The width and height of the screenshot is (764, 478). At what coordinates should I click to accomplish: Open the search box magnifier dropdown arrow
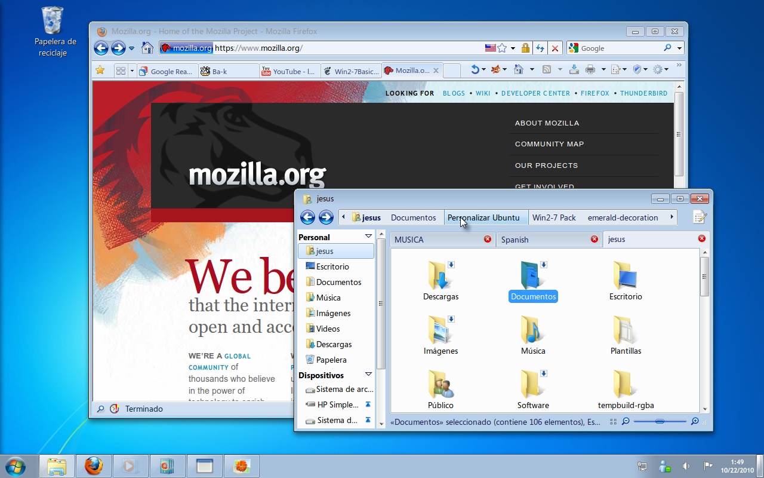pyautogui.click(x=679, y=48)
